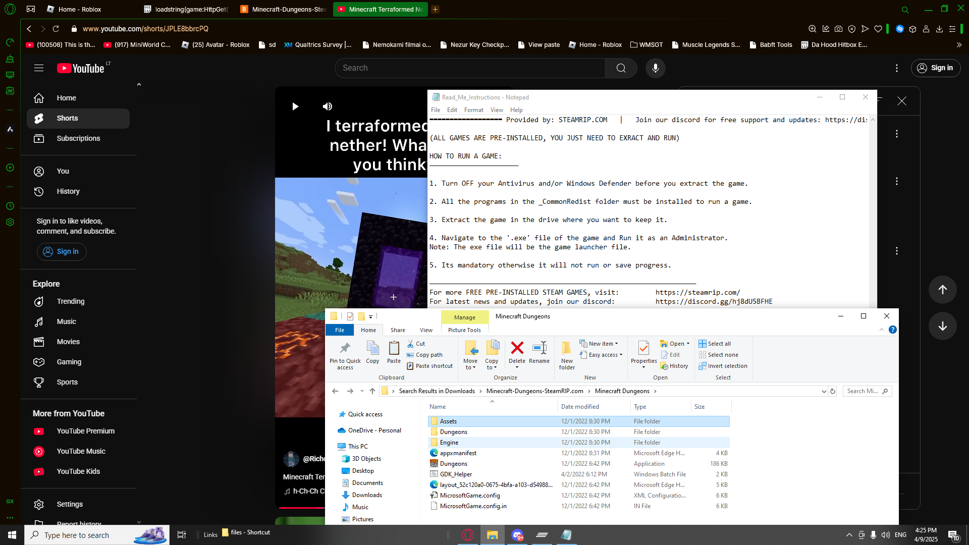The height and width of the screenshot is (545, 969).
Task: Open YouTube hamburger guide menu
Action: click(39, 68)
